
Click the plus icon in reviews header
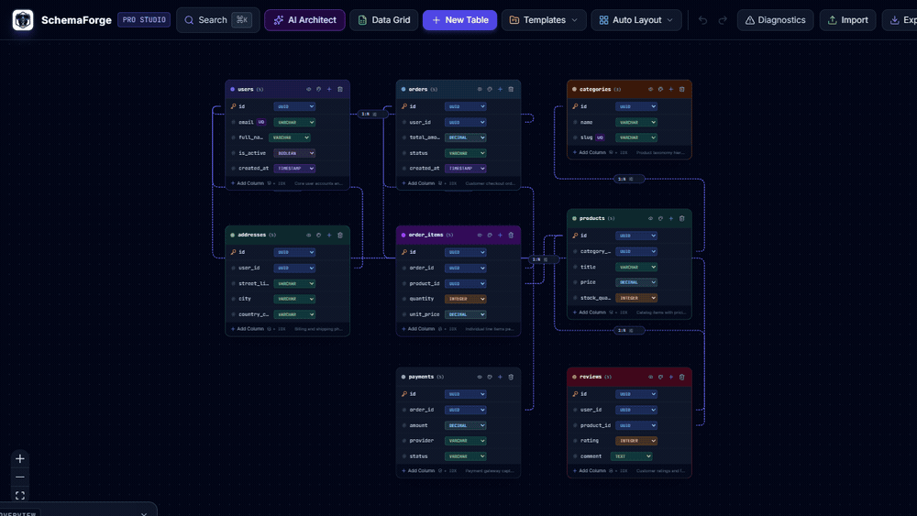pyautogui.click(x=671, y=377)
